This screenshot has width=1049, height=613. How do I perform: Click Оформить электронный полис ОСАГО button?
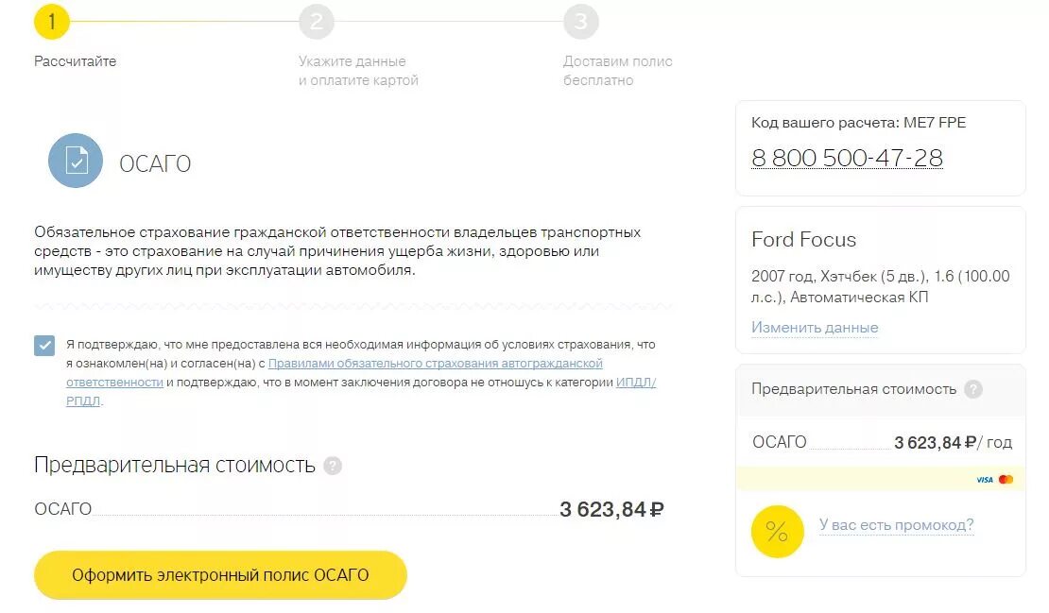pyautogui.click(x=221, y=575)
